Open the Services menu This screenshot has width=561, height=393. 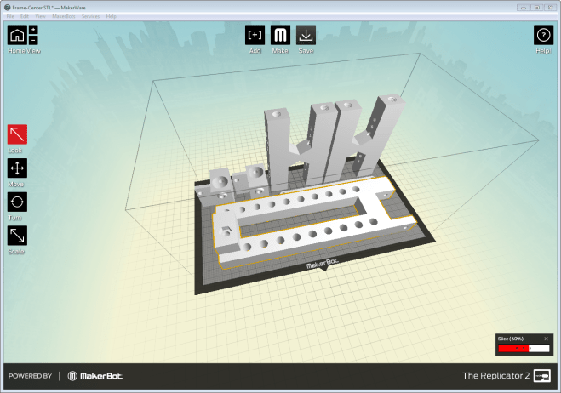pyautogui.click(x=90, y=16)
